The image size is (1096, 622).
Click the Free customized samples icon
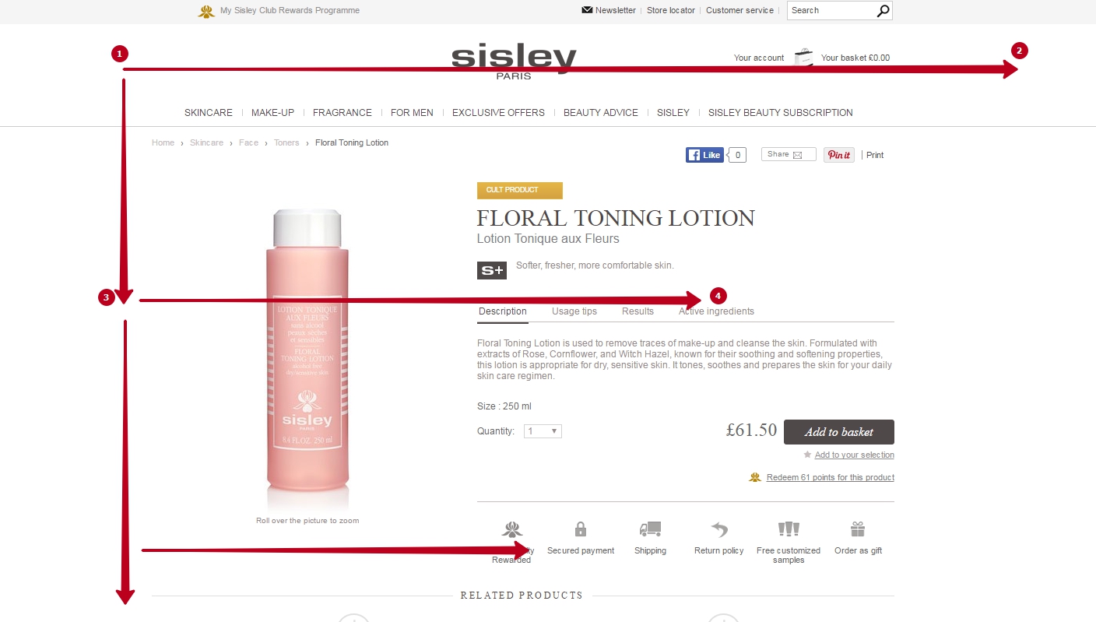tap(789, 529)
